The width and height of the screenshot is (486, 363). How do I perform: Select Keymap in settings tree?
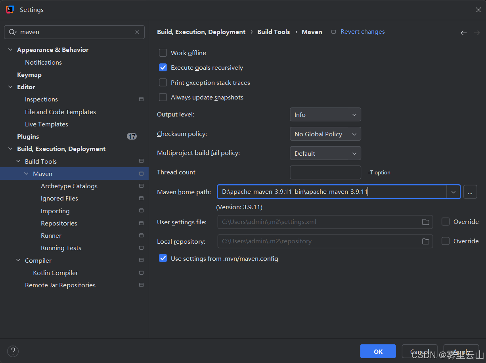[29, 75]
